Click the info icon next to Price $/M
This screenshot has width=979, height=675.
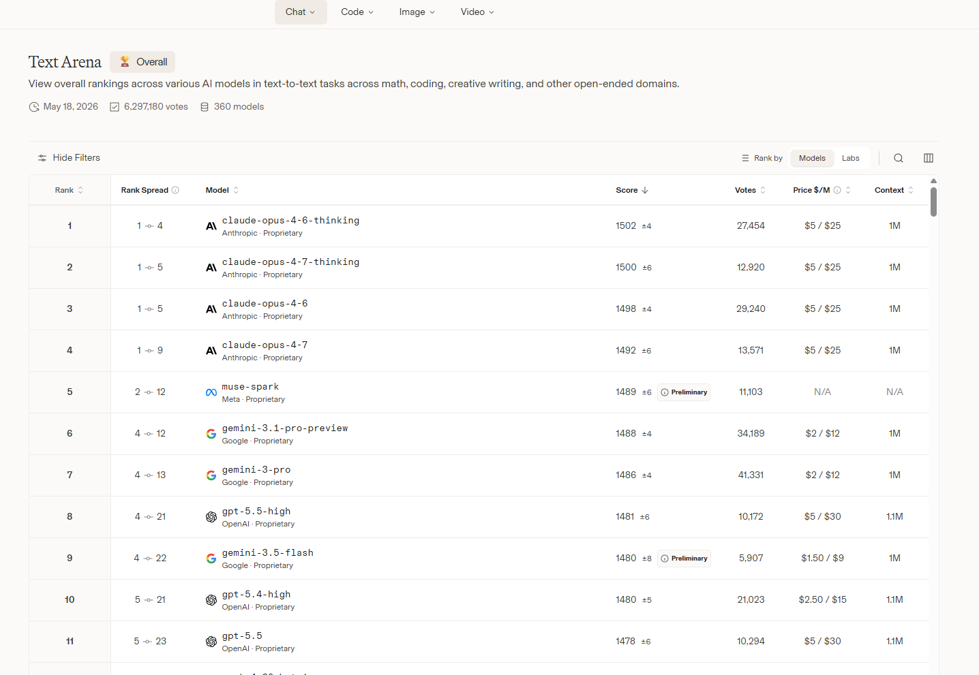coord(837,190)
